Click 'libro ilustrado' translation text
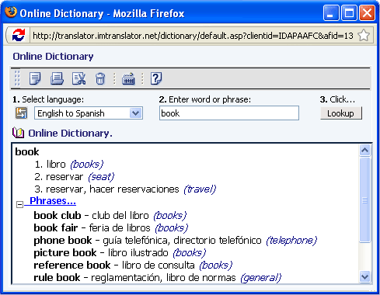Image resolution: width=380 pixels, height=295 pixels. tap(138, 253)
